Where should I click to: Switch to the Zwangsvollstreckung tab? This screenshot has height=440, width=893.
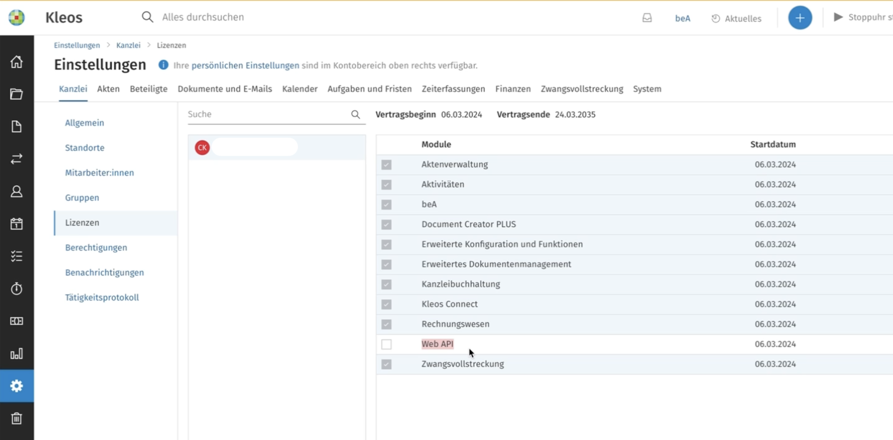582,89
